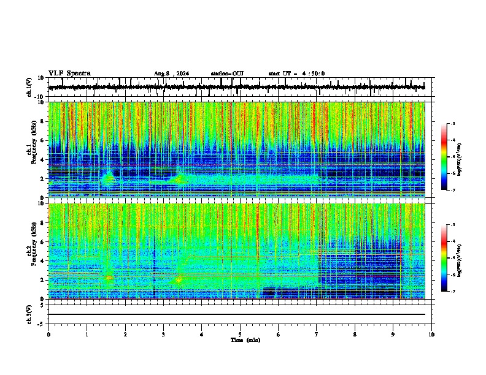Click the ch.3(V) axis label

point(29,315)
